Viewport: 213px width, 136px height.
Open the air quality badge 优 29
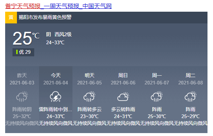pyautogui.click(x=24, y=52)
